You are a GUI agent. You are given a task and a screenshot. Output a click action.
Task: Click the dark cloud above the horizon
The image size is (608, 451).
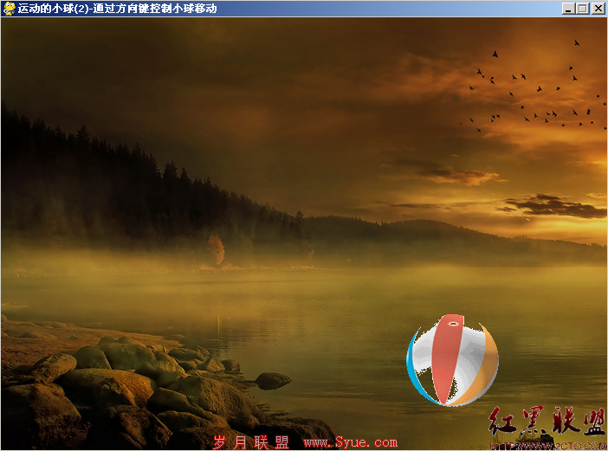click(x=554, y=206)
